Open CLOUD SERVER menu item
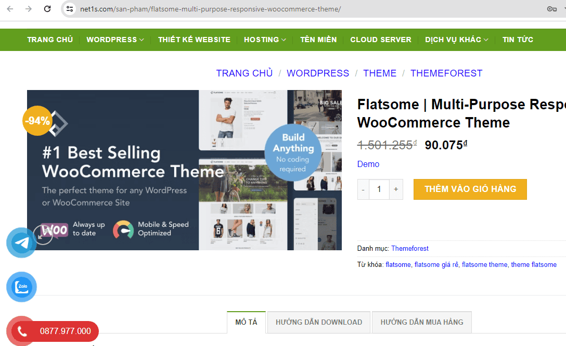The image size is (566, 346). [381, 40]
